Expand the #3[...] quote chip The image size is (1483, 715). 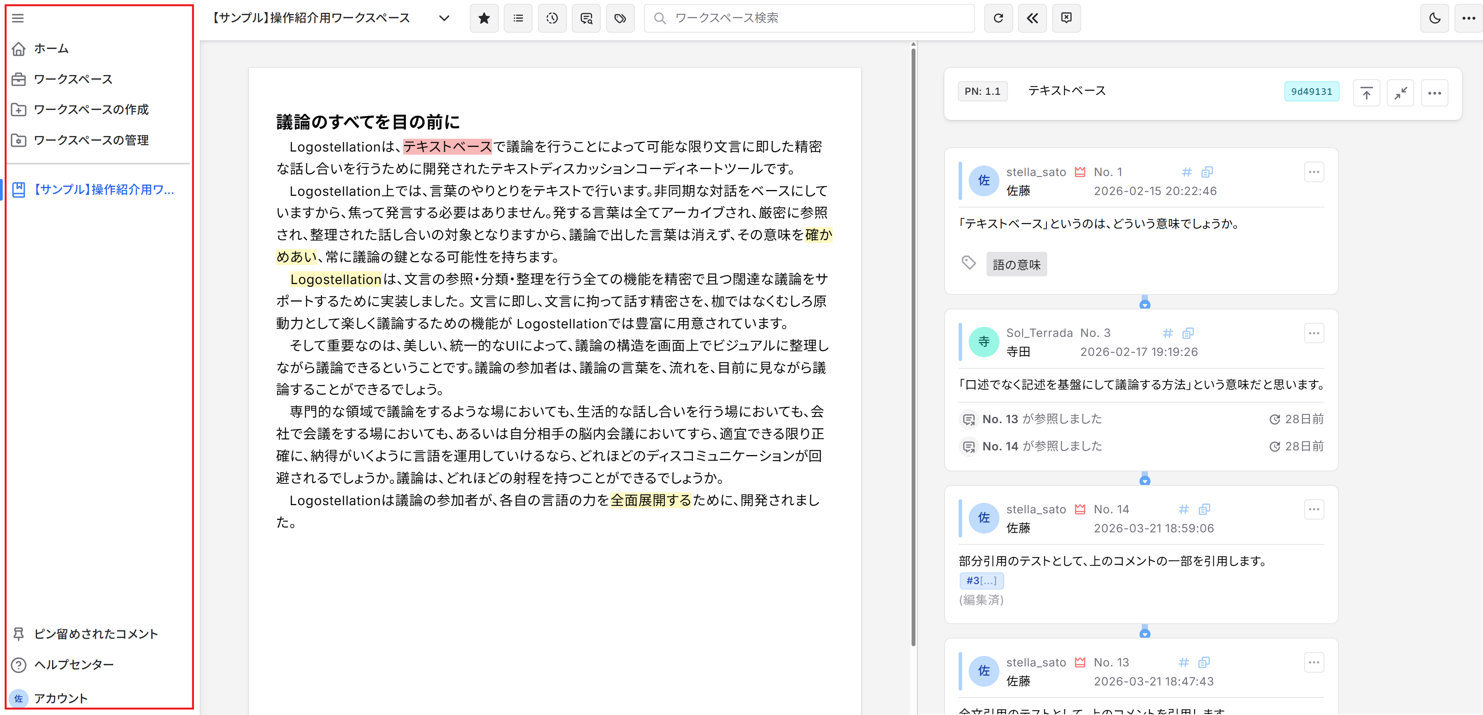point(981,580)
